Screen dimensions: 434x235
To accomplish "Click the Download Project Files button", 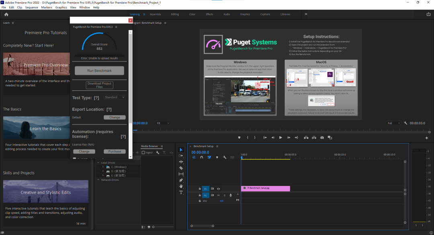I will pos(99,85).
